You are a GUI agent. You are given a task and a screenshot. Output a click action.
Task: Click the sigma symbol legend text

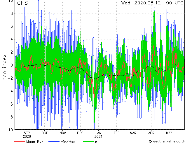pos(96,142)
